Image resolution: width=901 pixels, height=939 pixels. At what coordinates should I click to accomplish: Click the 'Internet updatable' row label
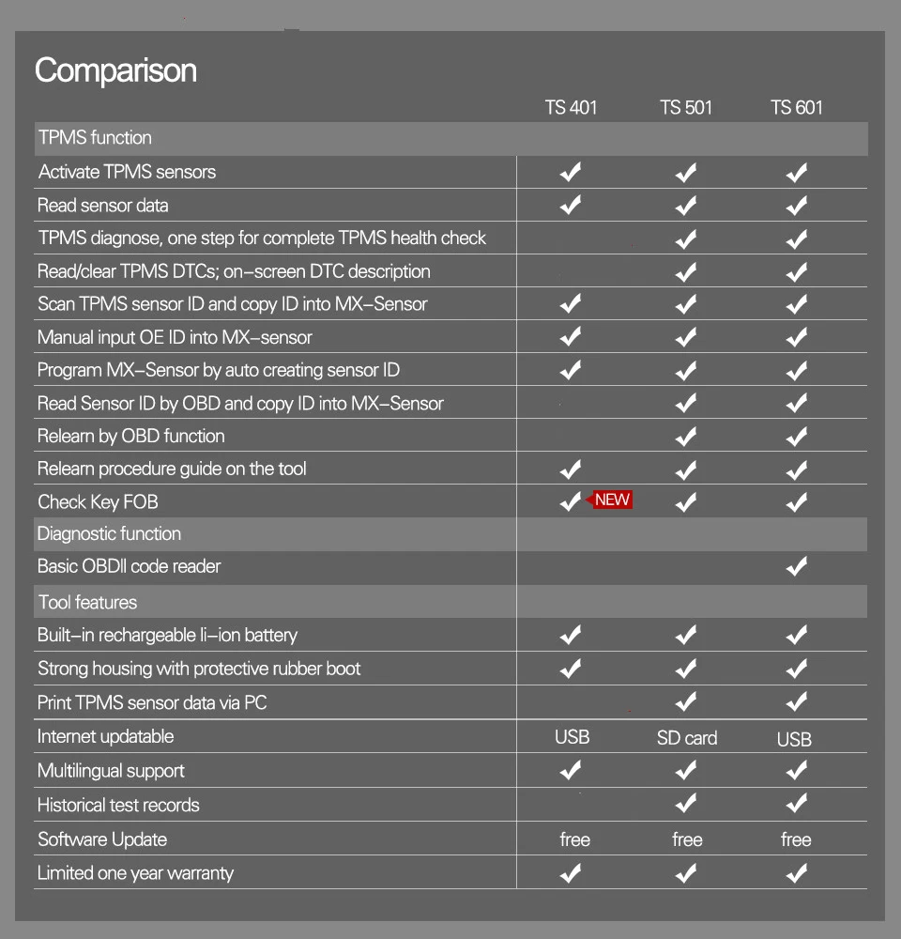coord(105,736)
